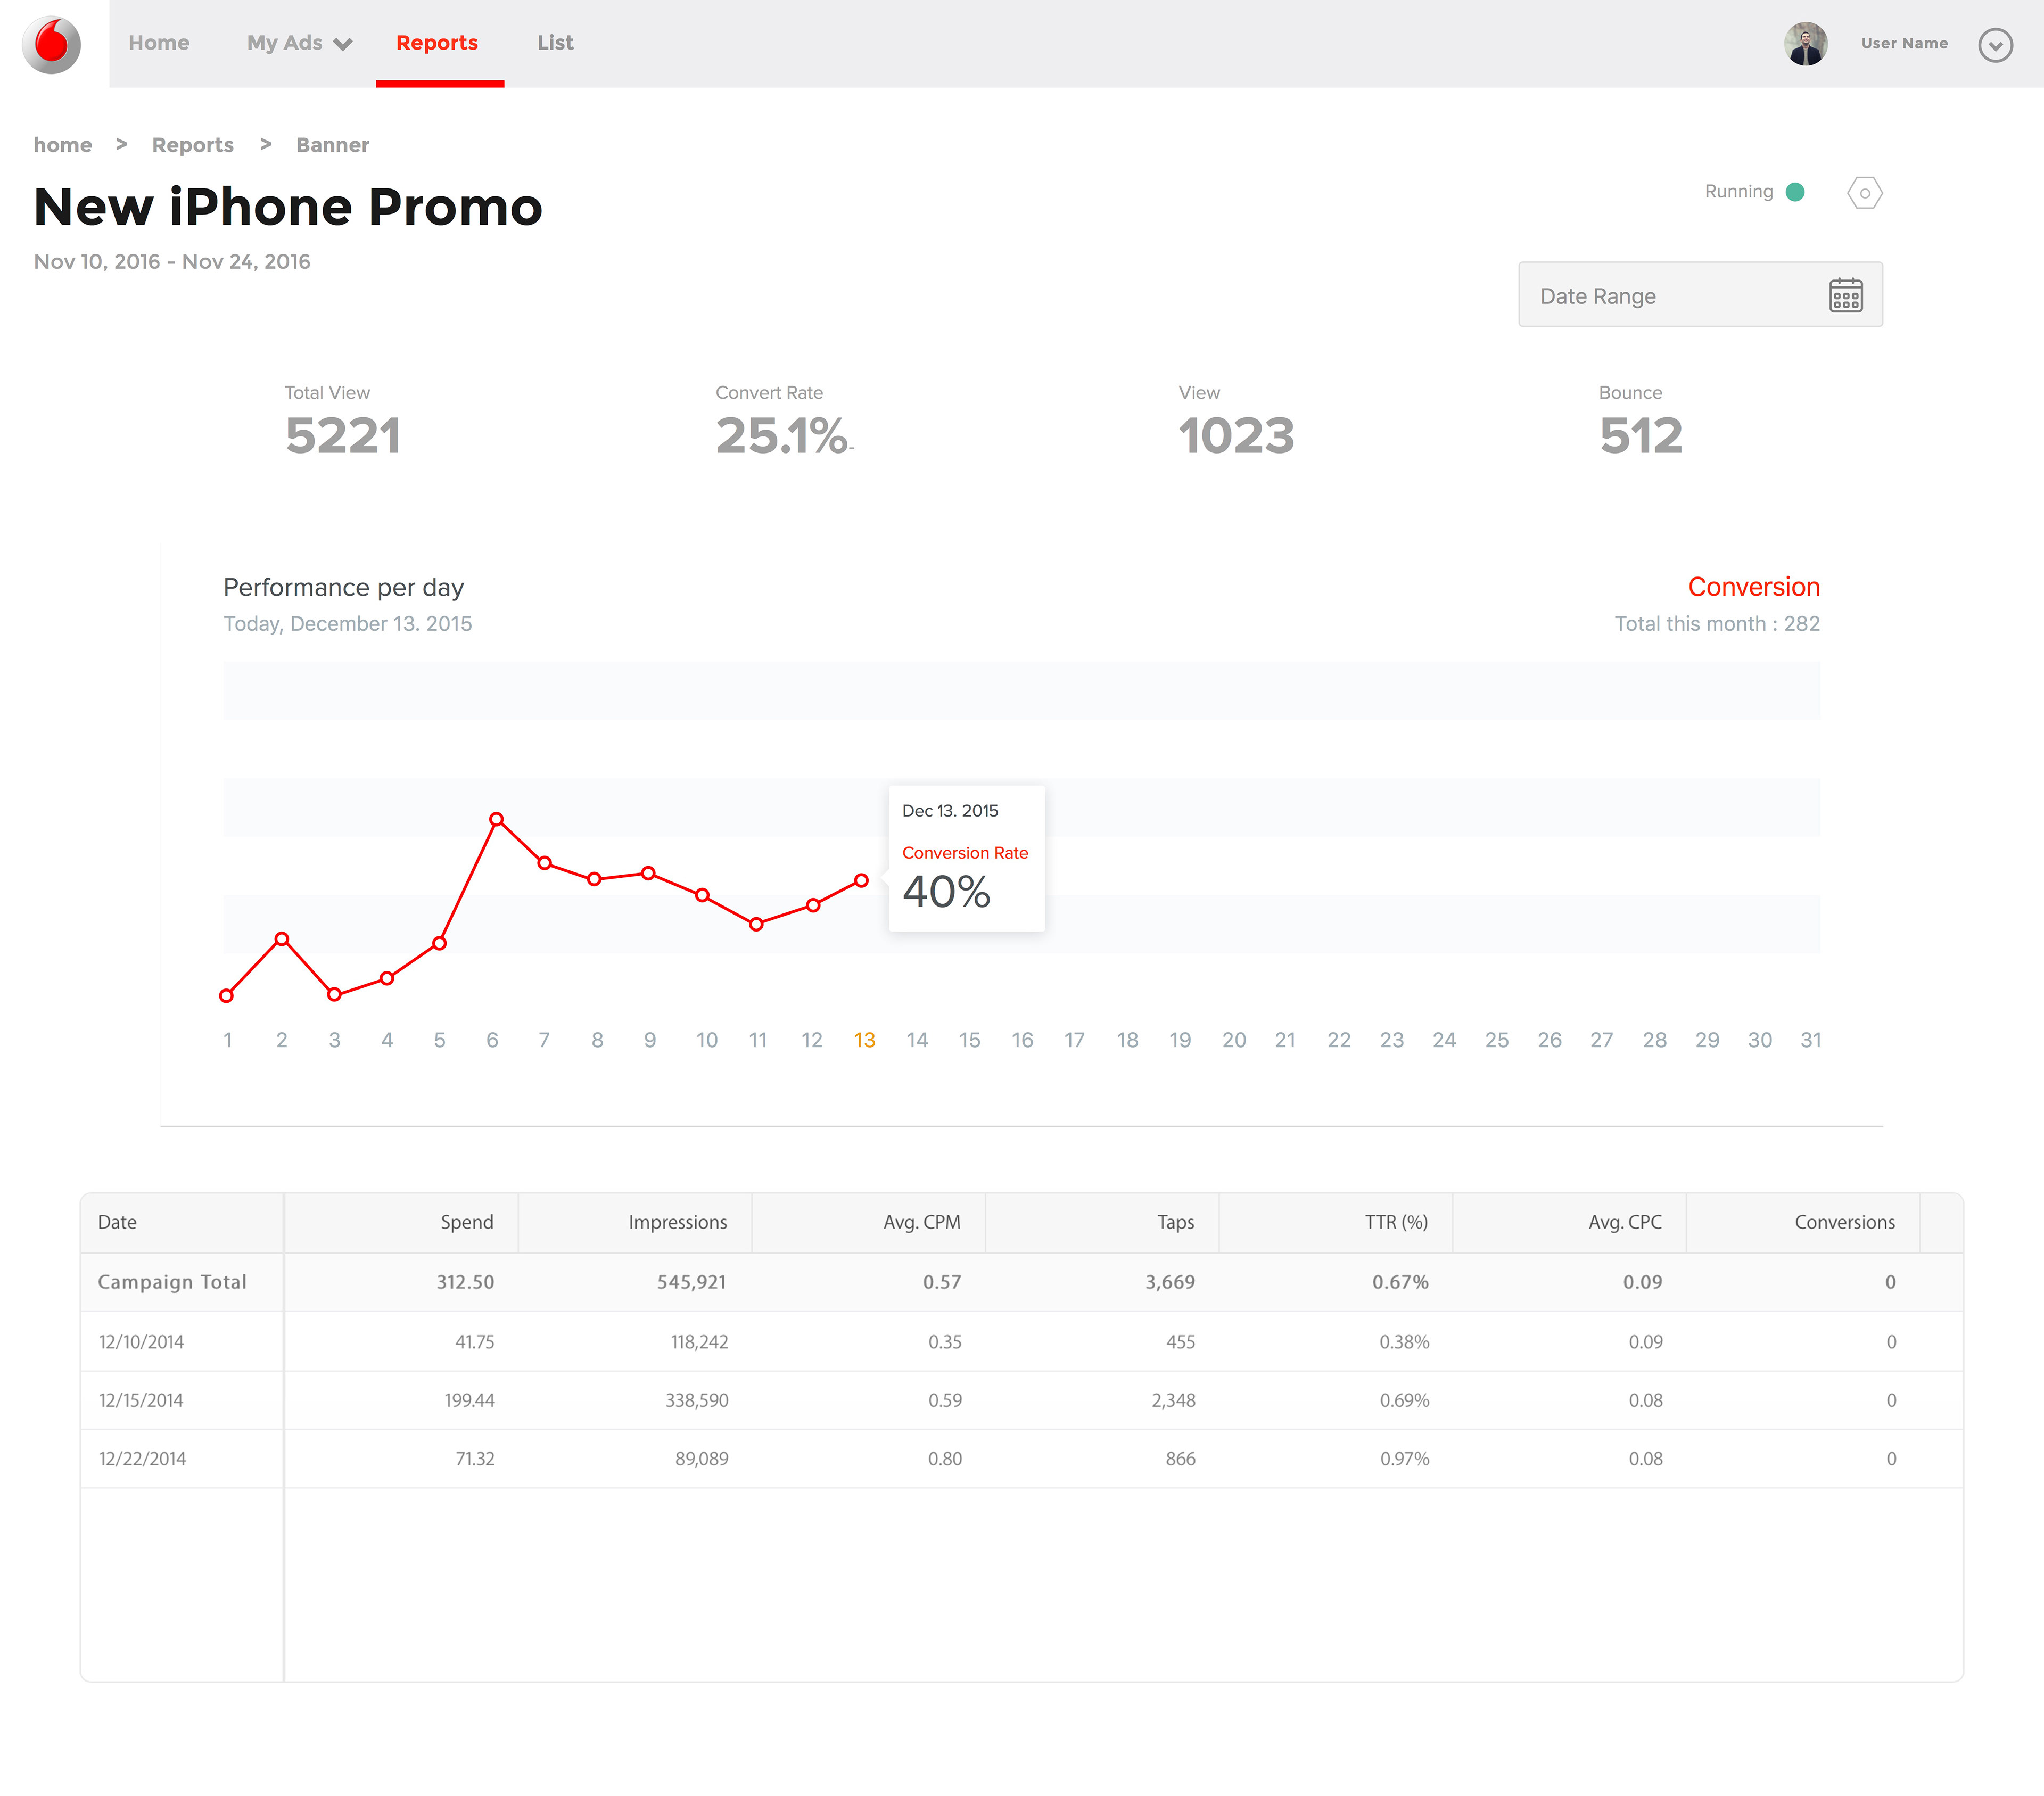Screen dimensions: 2044x1796
Task: Select the 12/22/2014 row date
Action: pos(142,1459)
